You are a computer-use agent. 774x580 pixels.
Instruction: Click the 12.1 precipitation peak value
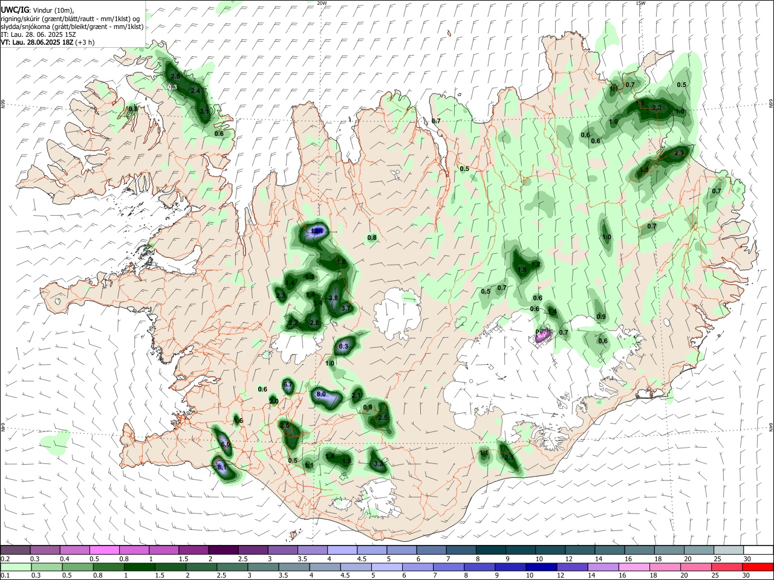[x=316, y=231]
